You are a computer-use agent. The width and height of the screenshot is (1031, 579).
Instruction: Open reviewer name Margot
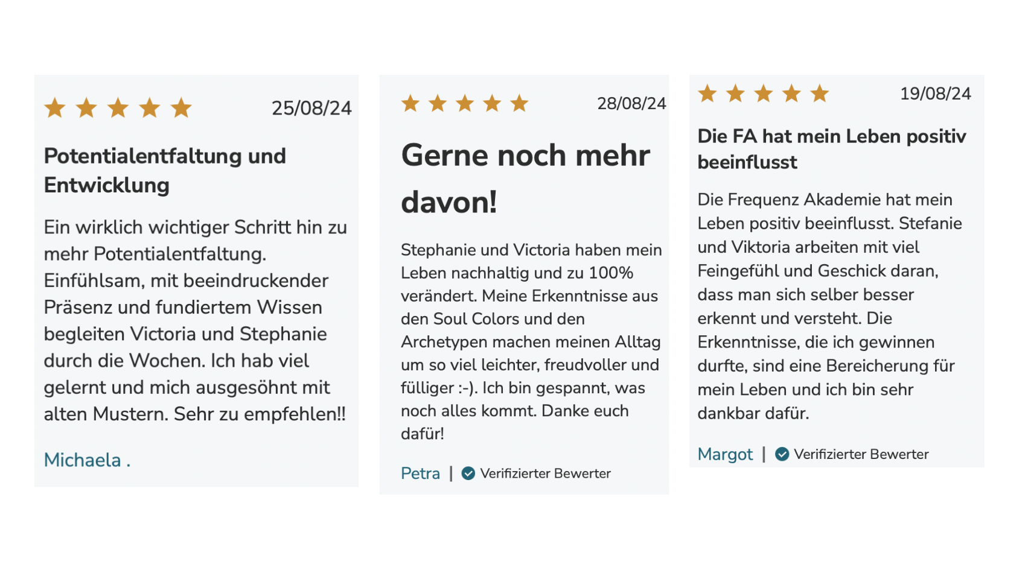(726, 454)
